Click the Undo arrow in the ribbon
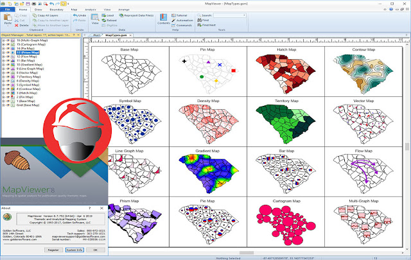 pyautogui.click(x=75, y=15)
